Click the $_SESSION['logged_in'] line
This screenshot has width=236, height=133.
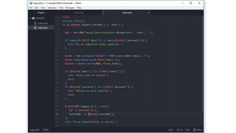(87, 106)
